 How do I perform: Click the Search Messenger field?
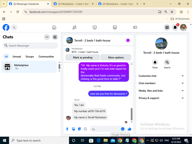pyautogui.click(x=30, y=46)
